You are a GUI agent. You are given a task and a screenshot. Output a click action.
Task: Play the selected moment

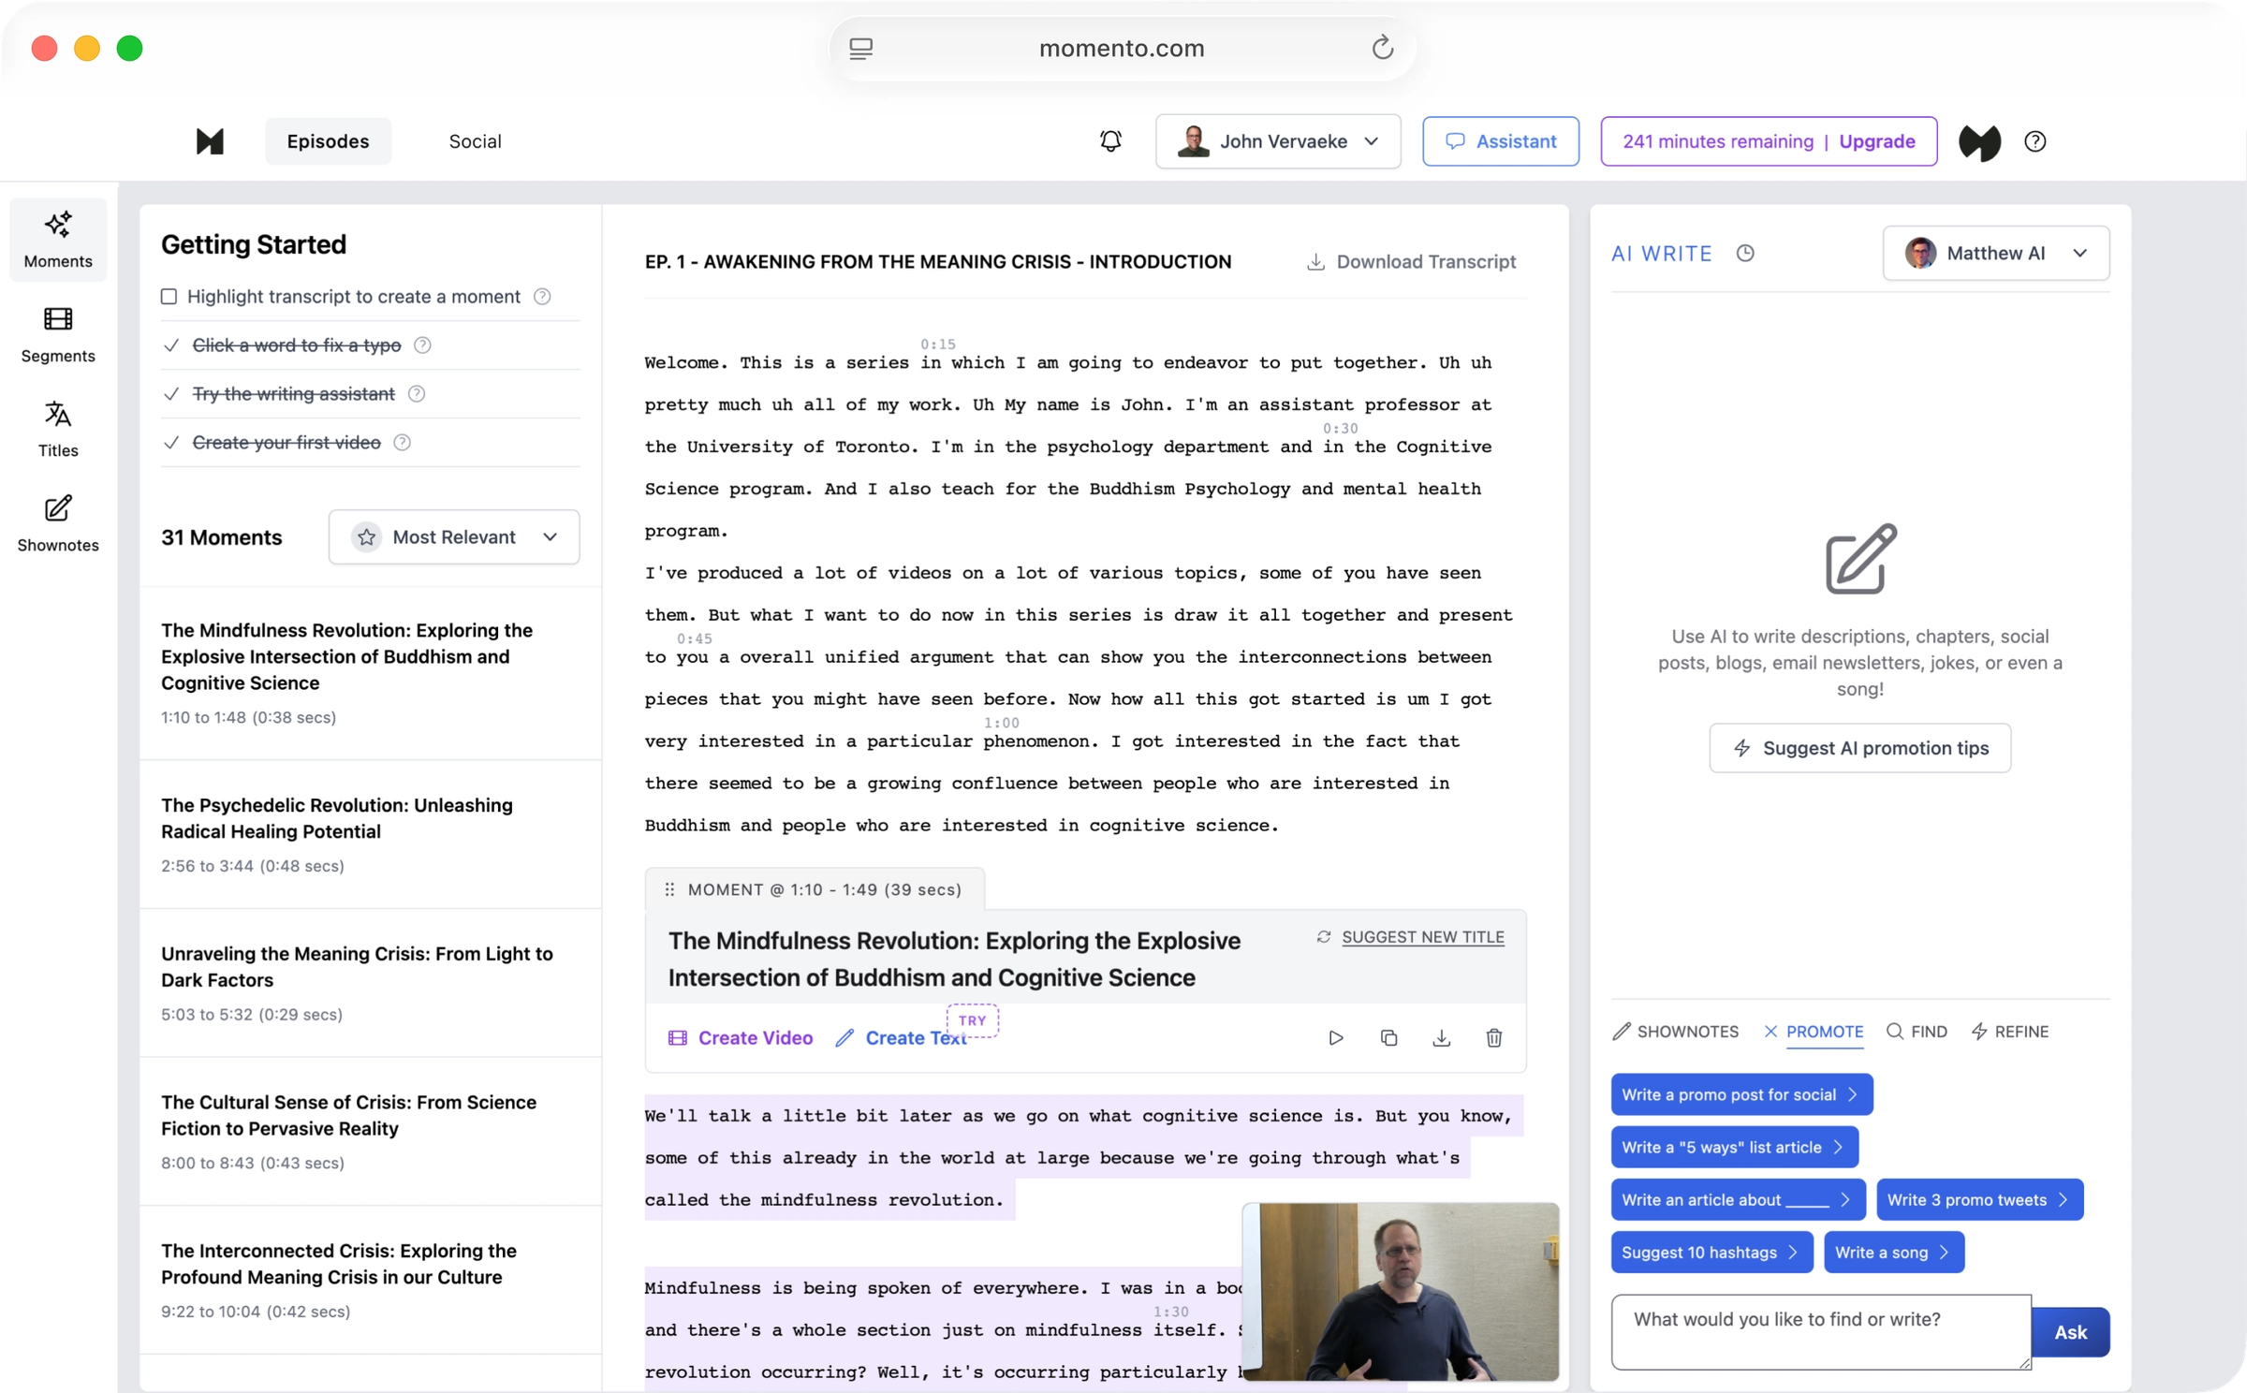pos(1336,1037)
